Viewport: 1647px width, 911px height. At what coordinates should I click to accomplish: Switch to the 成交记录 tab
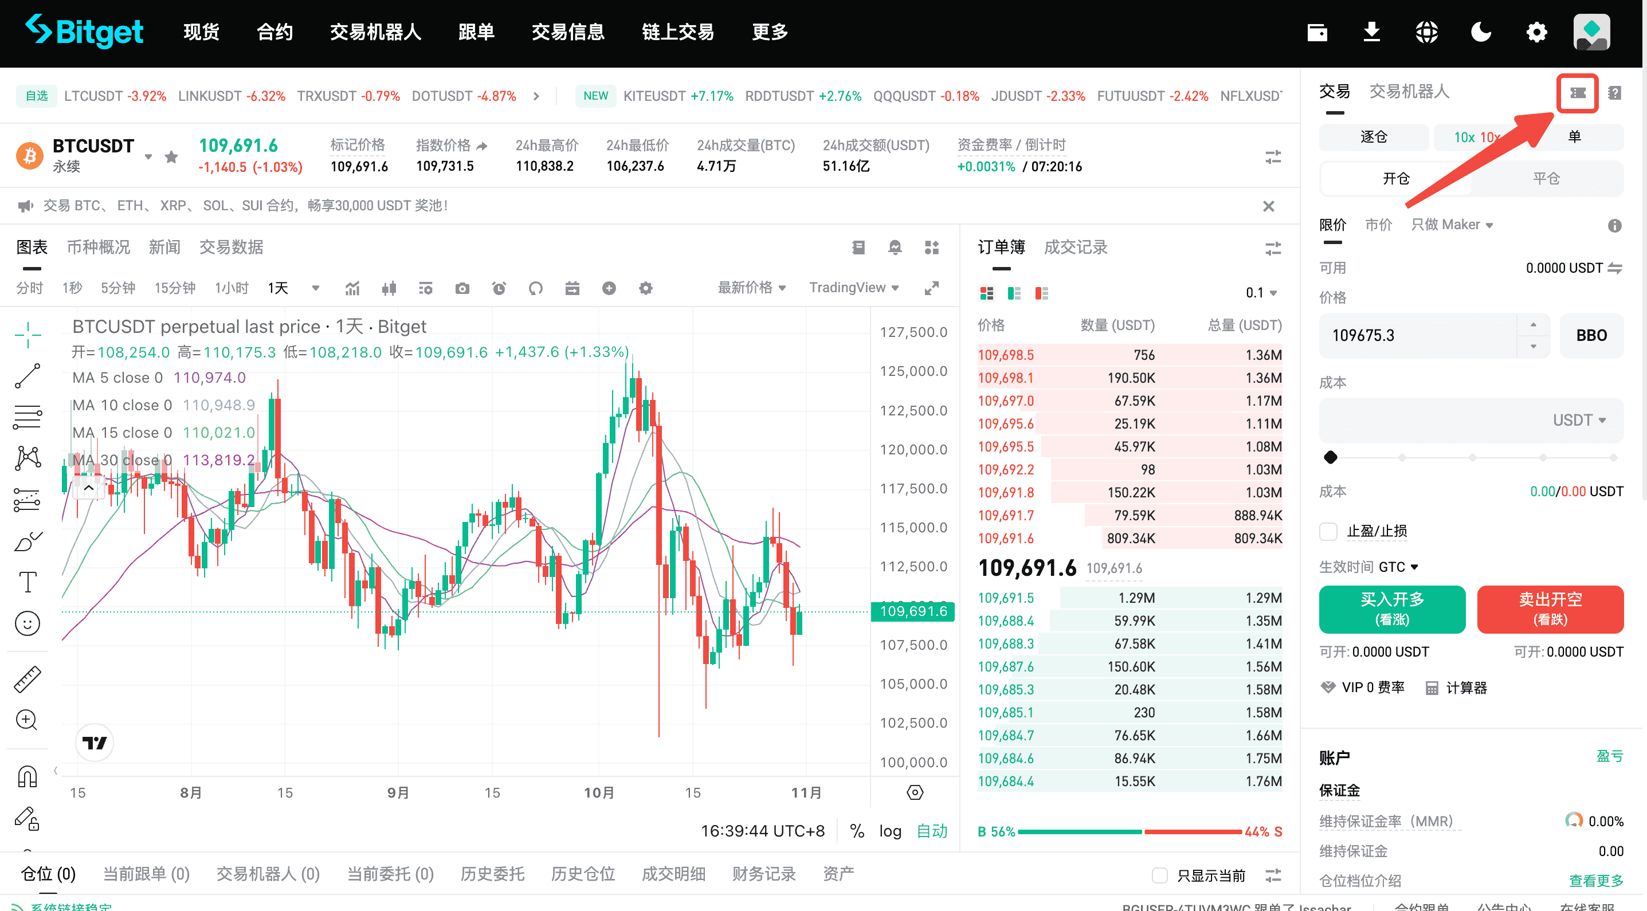click(x=1076, y=248)
